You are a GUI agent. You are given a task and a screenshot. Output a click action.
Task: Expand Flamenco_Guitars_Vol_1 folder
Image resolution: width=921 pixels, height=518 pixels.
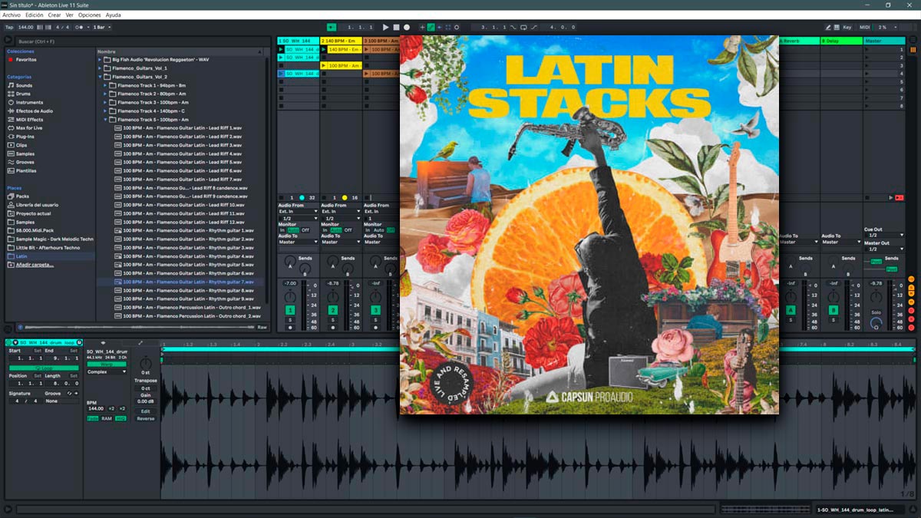coord(100,68)
